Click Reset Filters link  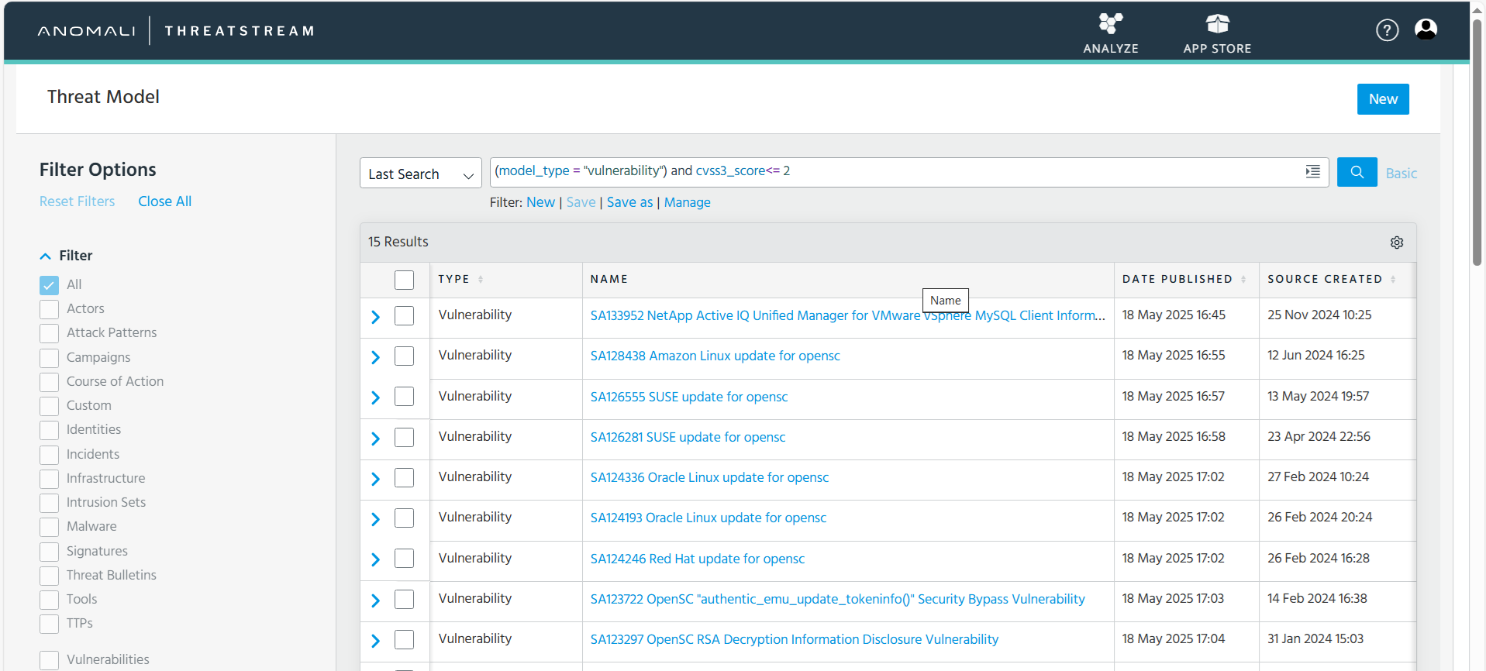(x=77, y=201)
